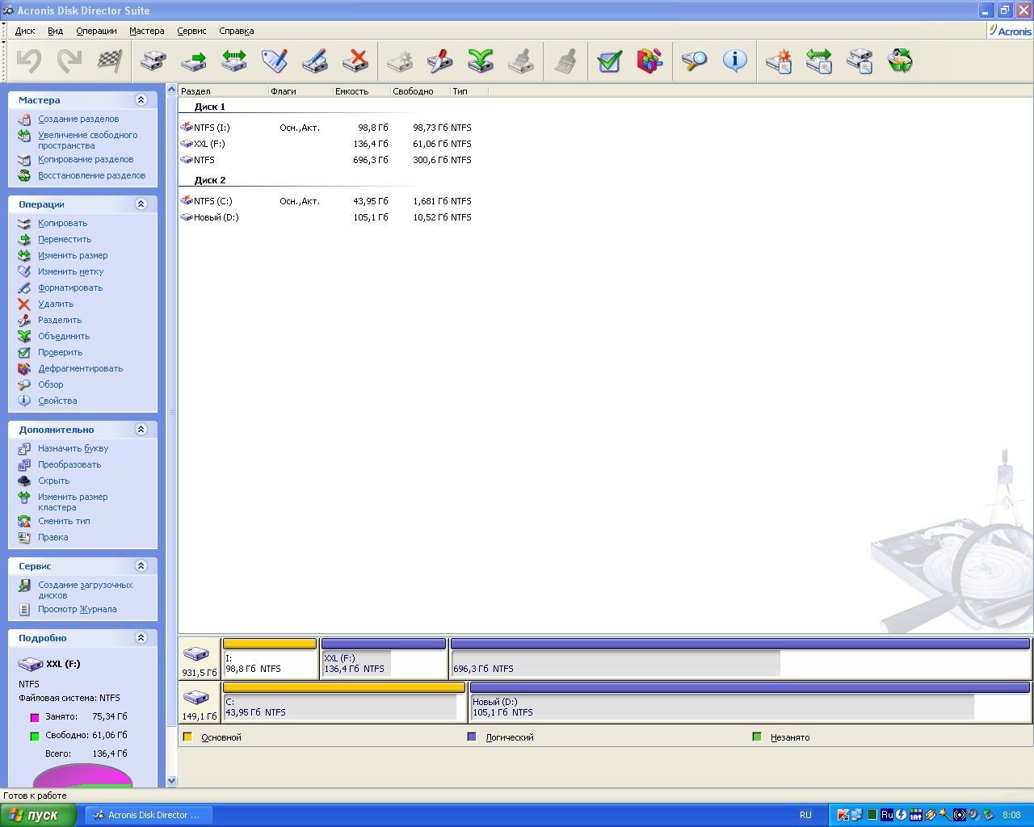
Task: Start Copy Partition wizard toolbar icon
Action: pyautogui.click(x=860, y=61)
